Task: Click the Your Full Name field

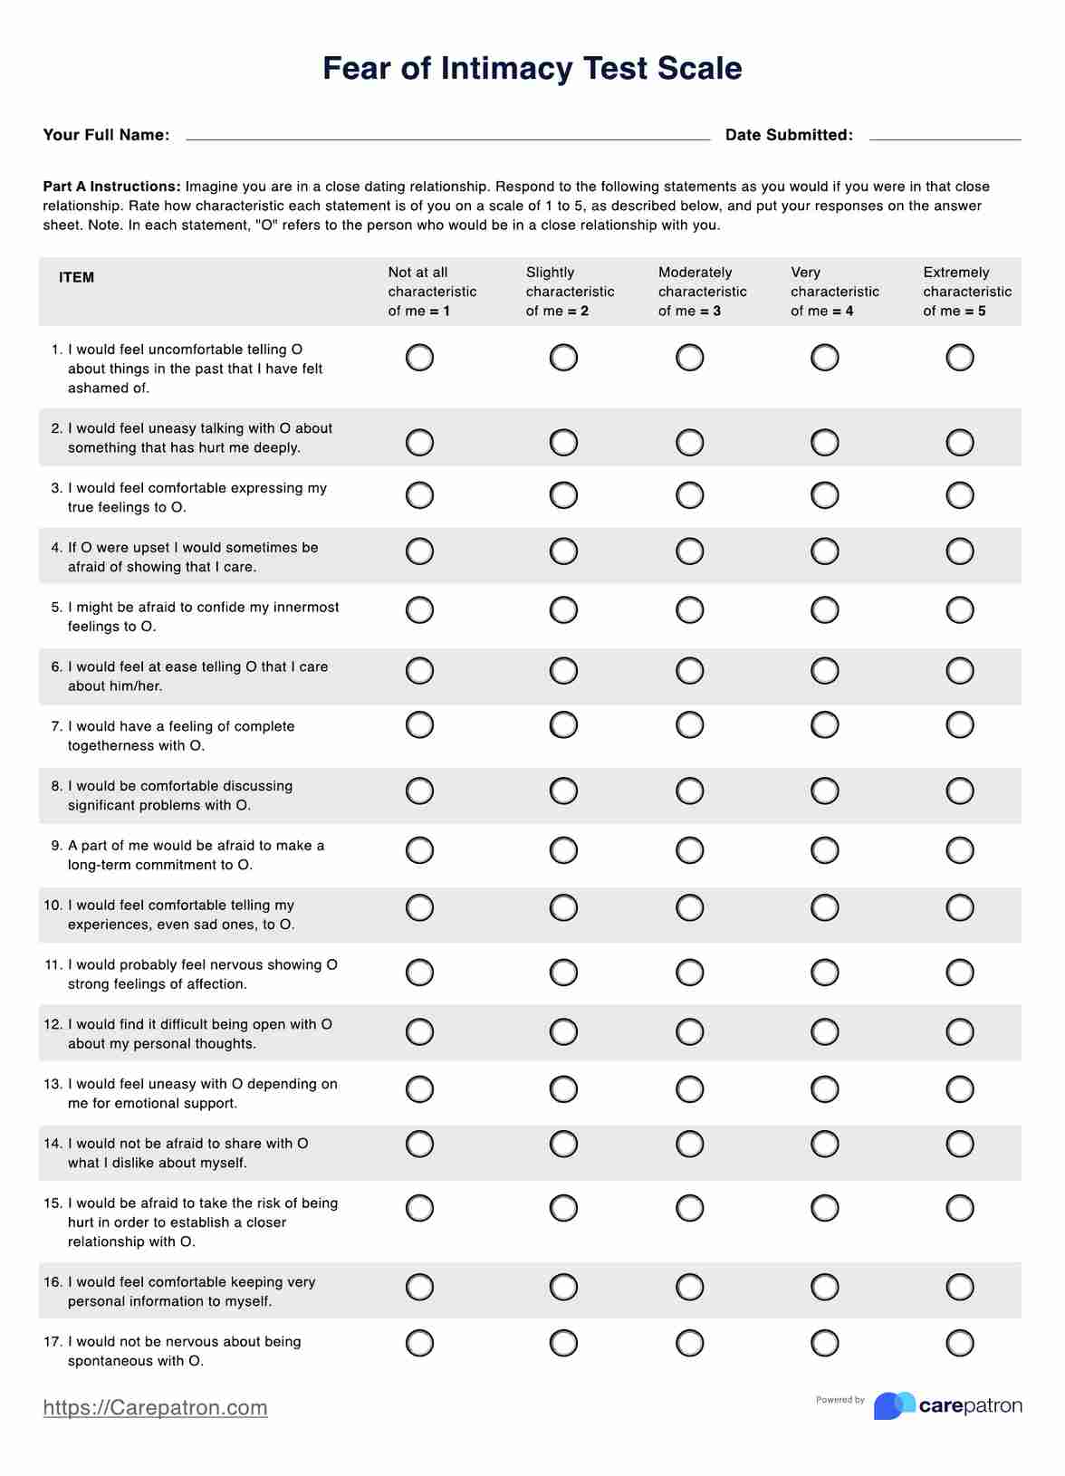Action: pos(447,132)
